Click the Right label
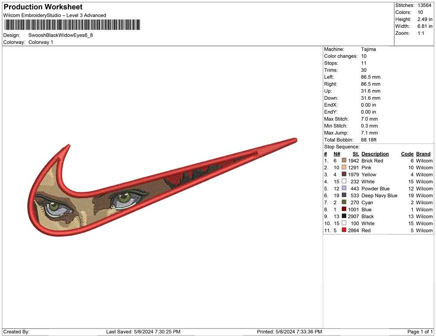Screen dimensions: 436x336 click(330, 84)
